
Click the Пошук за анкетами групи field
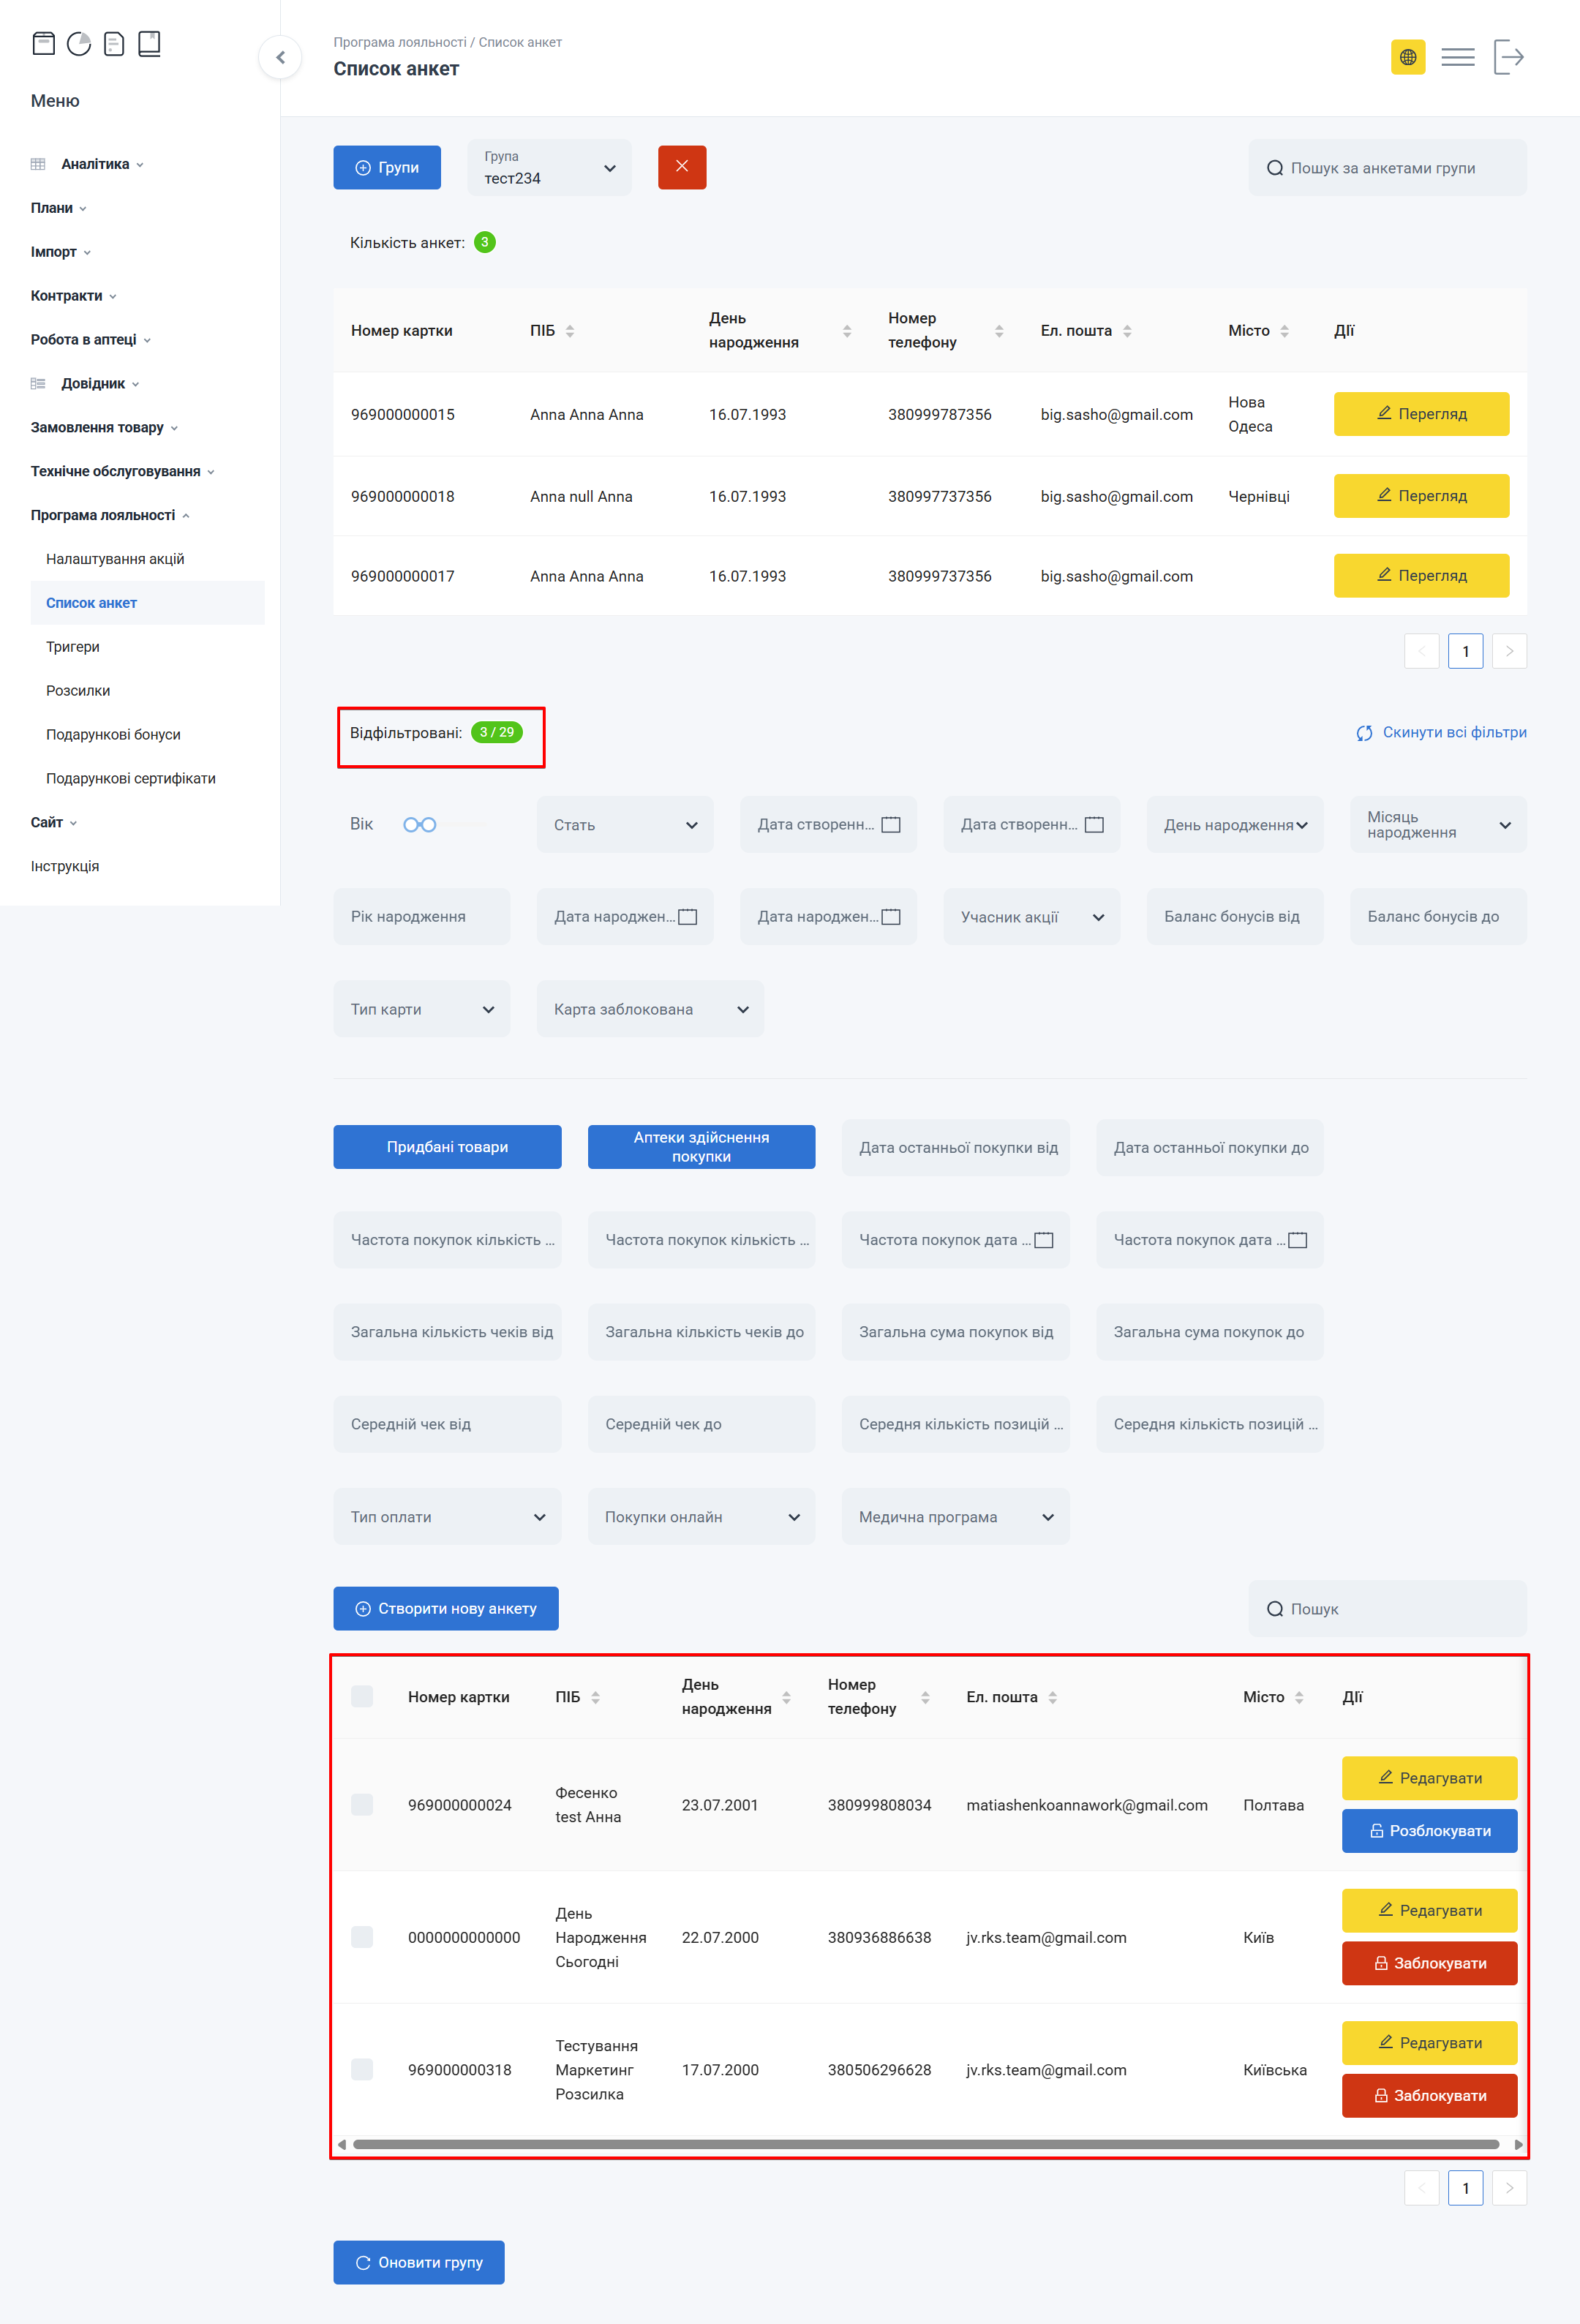(1387, 167)
